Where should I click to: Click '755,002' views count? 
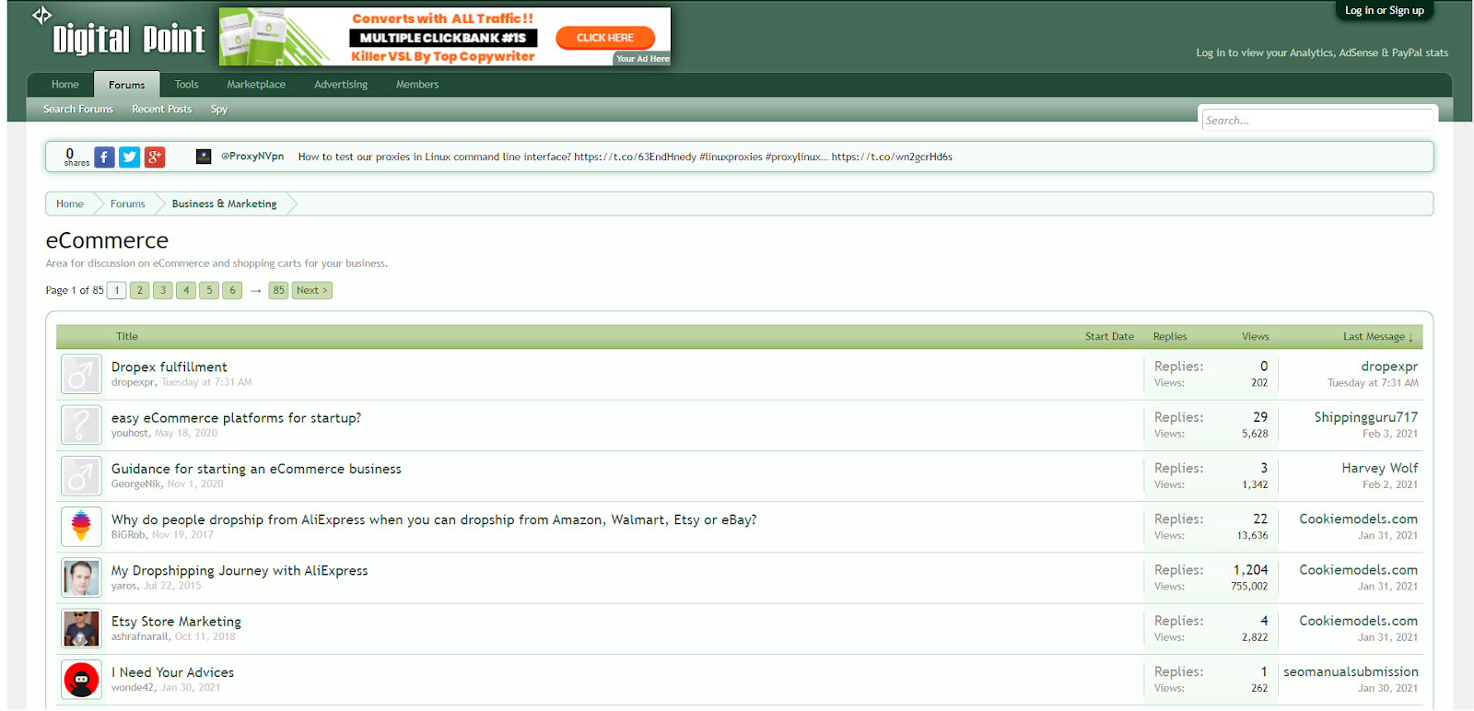pos(1249,587)
